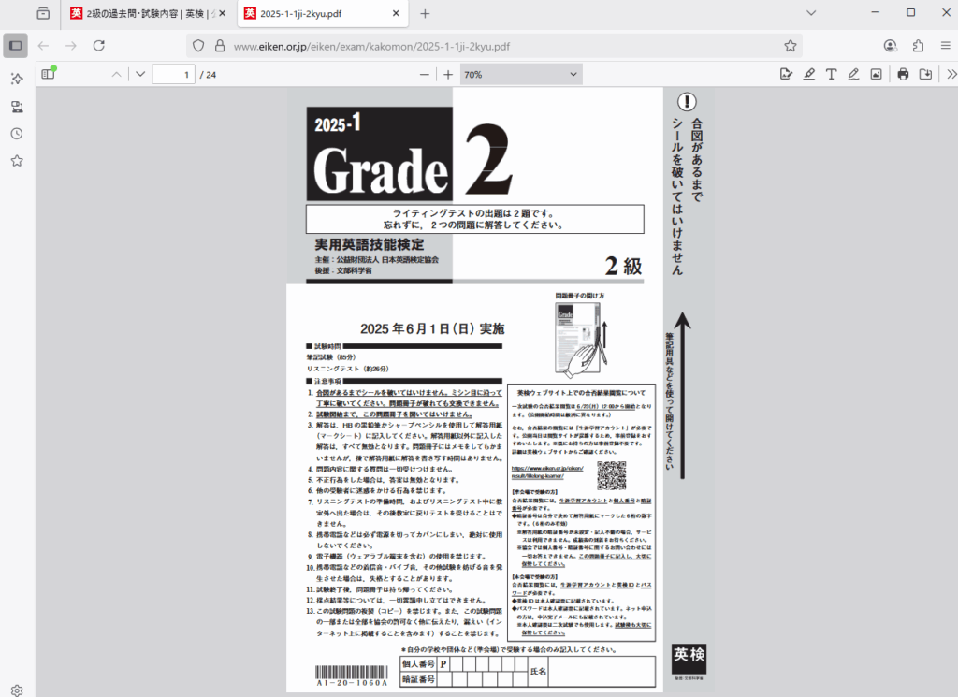Open the Firefox View icon

pyautogui.click(x=43, y=13)
